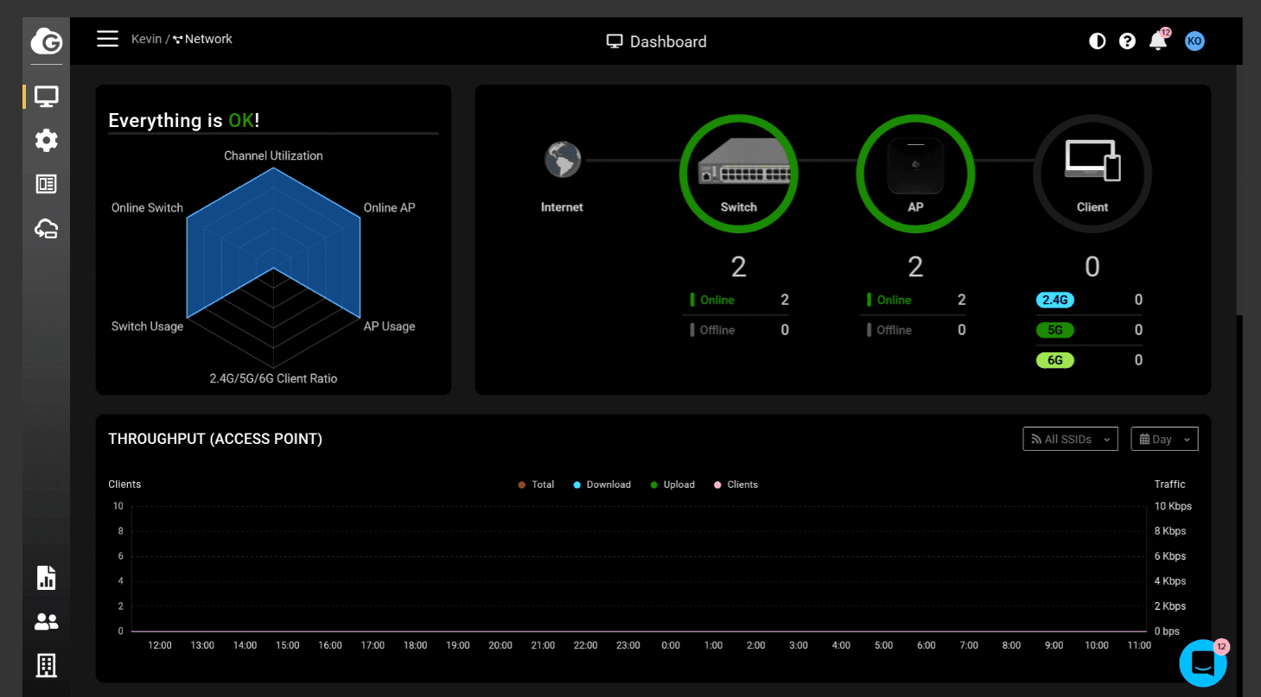This screenshot has height=697, width=1261.
Task: Expand the Day time range dropdown
Action: tap(1164, 439)
